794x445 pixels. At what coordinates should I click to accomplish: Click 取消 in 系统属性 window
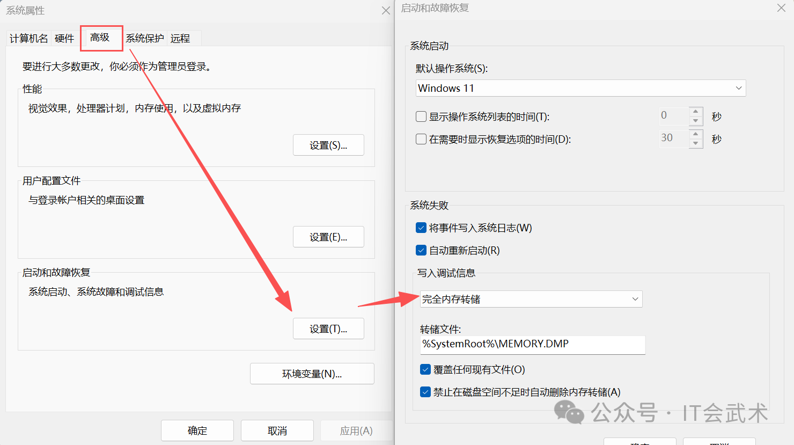pos(277,431)
